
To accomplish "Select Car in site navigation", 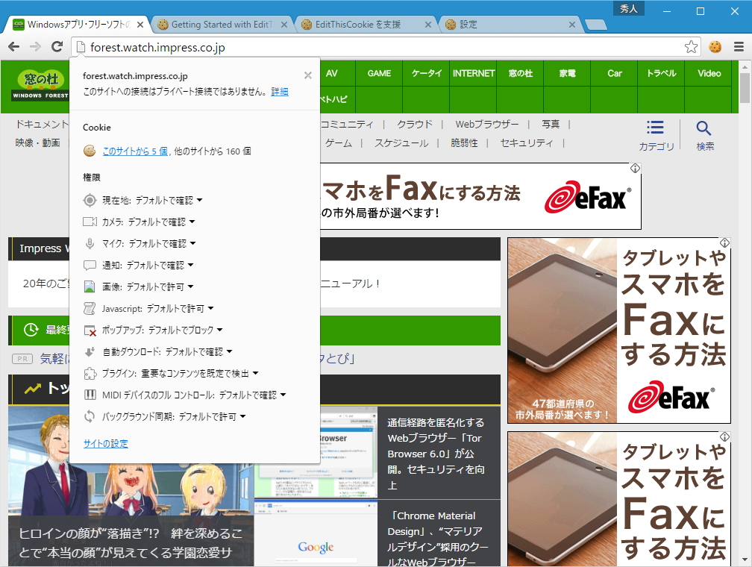I will point(615,73).
